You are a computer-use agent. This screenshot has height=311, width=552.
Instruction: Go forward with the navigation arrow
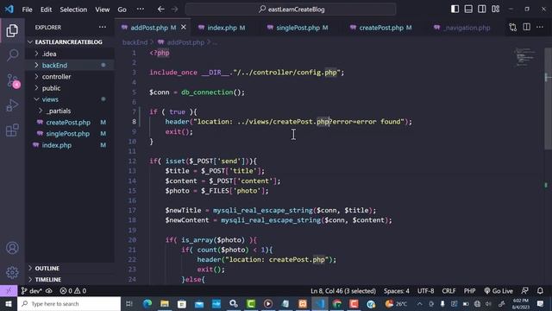(x=174, y=10)
